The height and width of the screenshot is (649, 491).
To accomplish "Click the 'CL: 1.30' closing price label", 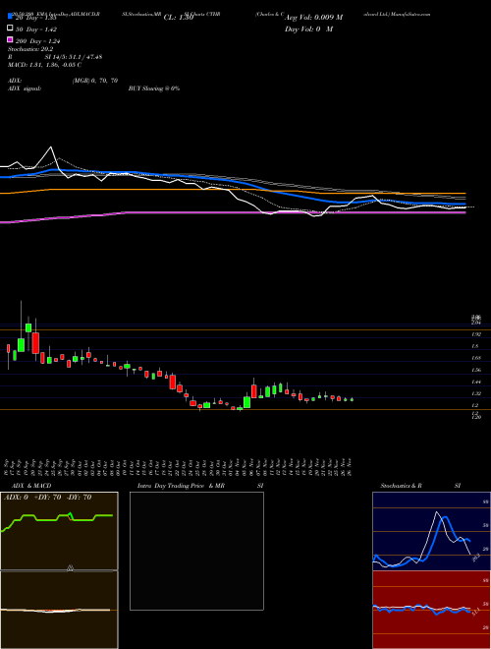I will click(179, 18).
